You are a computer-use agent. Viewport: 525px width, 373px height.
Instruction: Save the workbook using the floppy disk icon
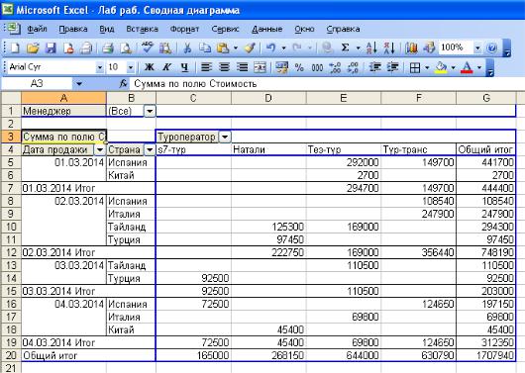51,48
